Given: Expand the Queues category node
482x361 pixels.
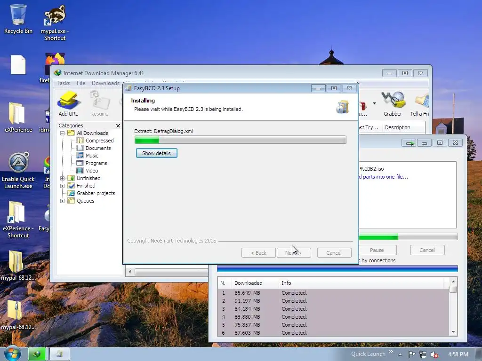Looking at the screenshot, I should [63, 201].
